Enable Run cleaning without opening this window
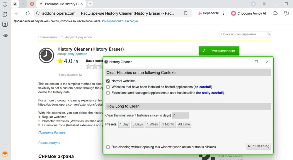The width and height of the screenshot is (293, 160). [x=108, y=147]
